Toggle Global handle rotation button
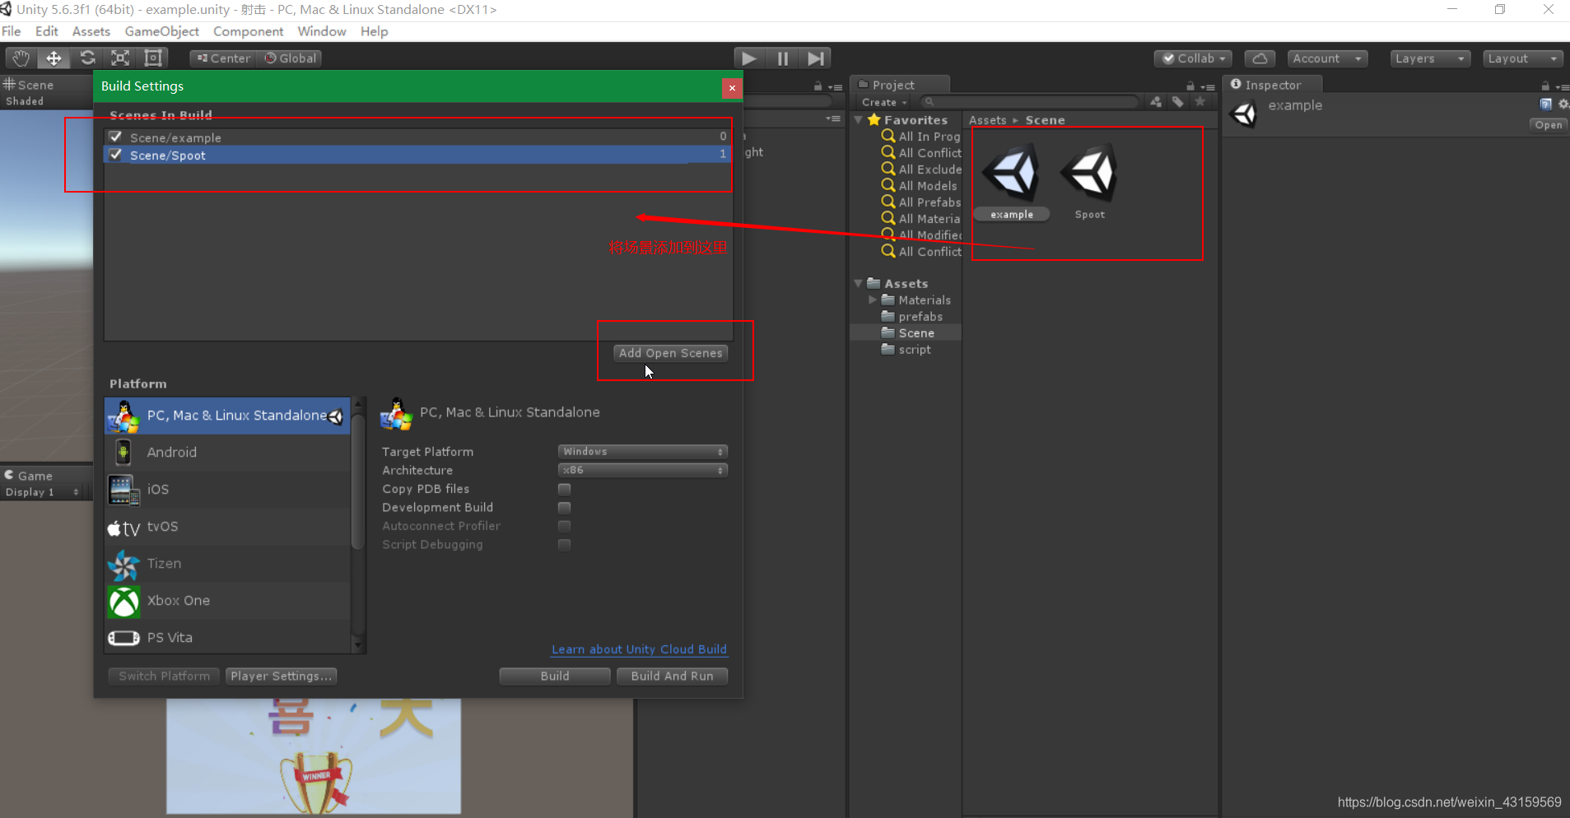 click(x=289, y=58)
